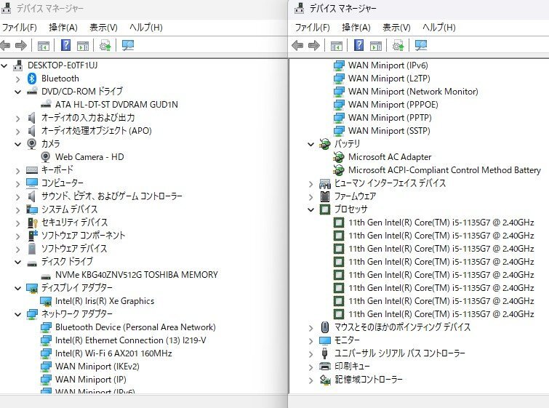Screen dimensions: 549x408
Task: Open ヘルプ(H) menu in right window
Action: click(x=439, y=28)
